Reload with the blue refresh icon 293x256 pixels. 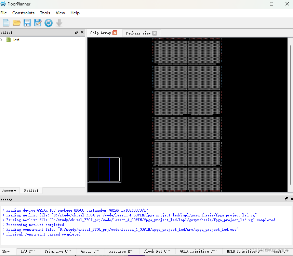click(49, 23)
